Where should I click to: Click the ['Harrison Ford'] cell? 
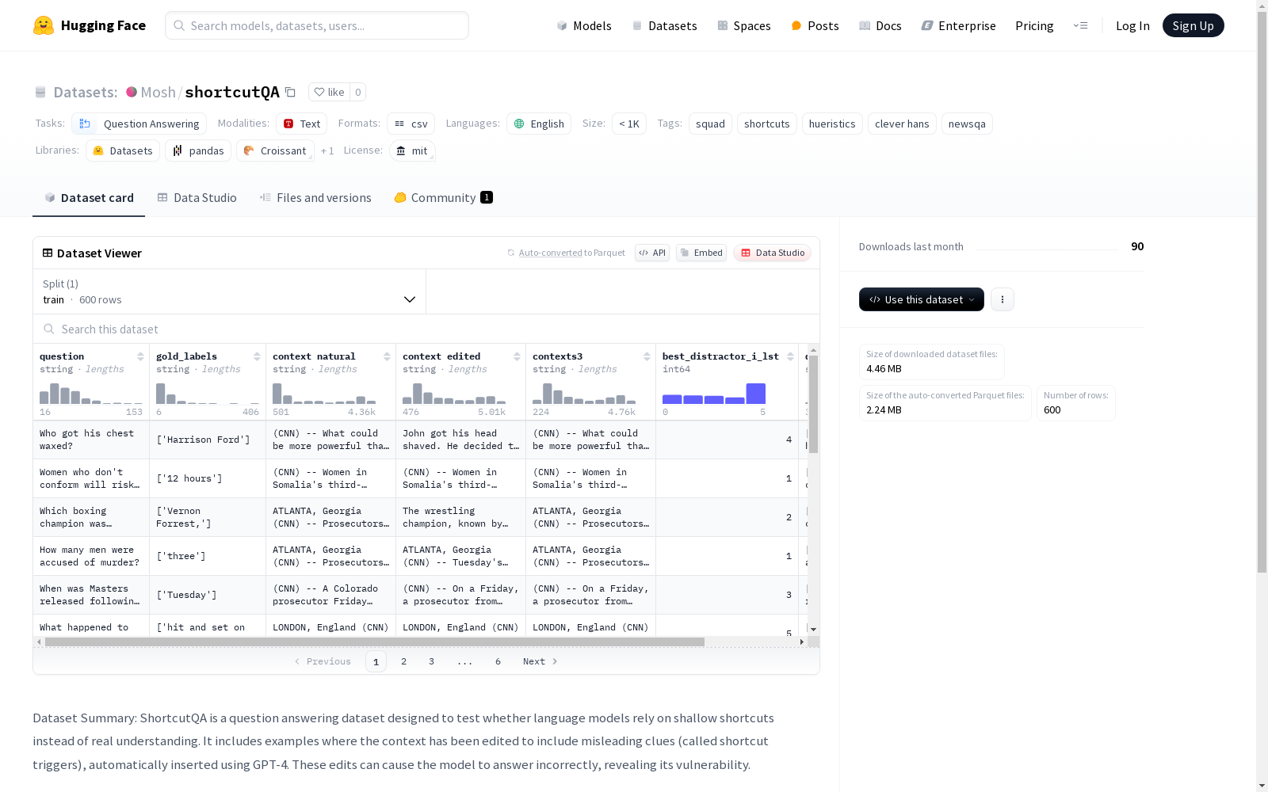coord(208,440)
